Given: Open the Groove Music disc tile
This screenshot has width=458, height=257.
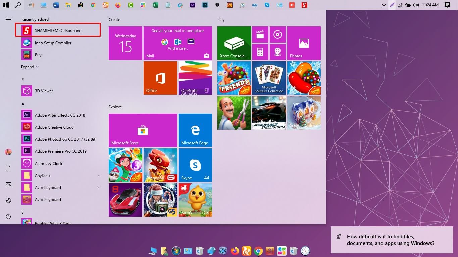Looking at the screenshot, I should pyautogui.click(x=278, y=35).
